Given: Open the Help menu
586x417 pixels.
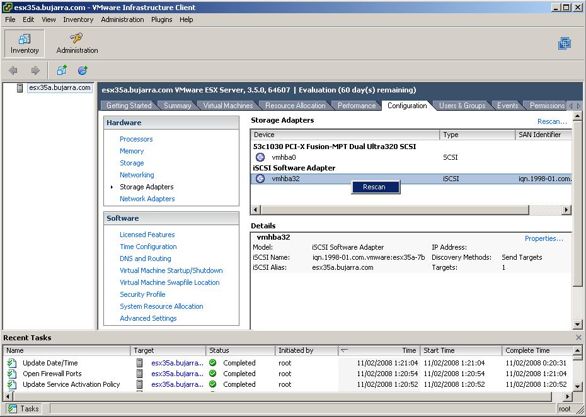Looking at the screenshot, I should point(186,19).
